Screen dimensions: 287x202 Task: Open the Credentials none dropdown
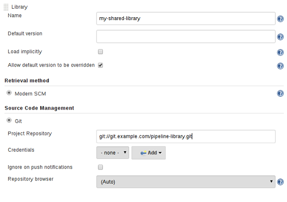(112, 153)
